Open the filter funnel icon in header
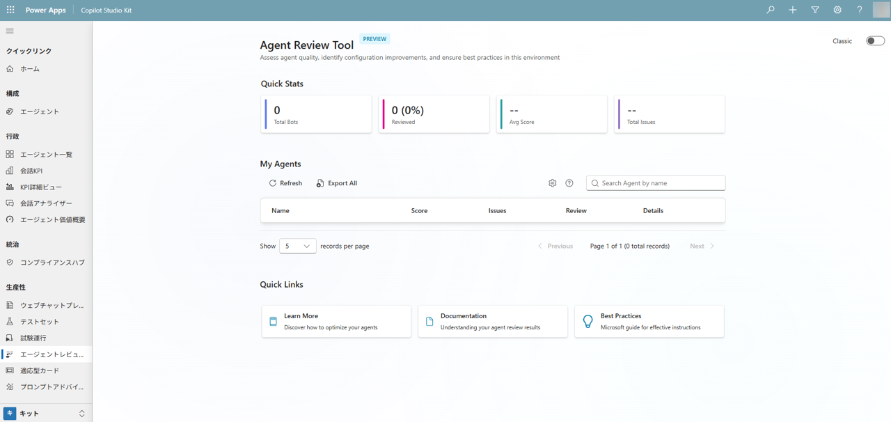 815,10
